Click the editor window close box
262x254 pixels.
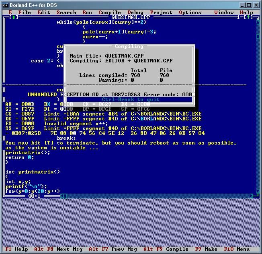[x=14, y=17]
